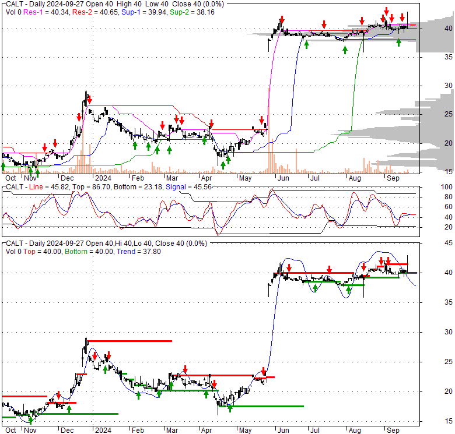Screen dimensions: 455x434
Task: Click Mar on the bottom chart time axis
Action: [172, 431]
